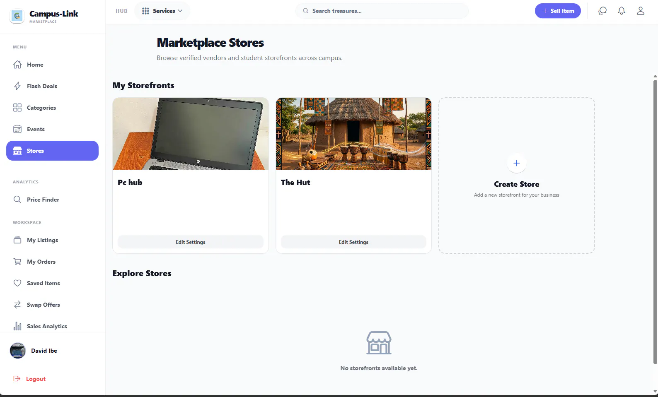This screenshot has width=658, height=397.
Task: Click the Sell Item button
Action: pyautogui.click(x=558, y=11)
